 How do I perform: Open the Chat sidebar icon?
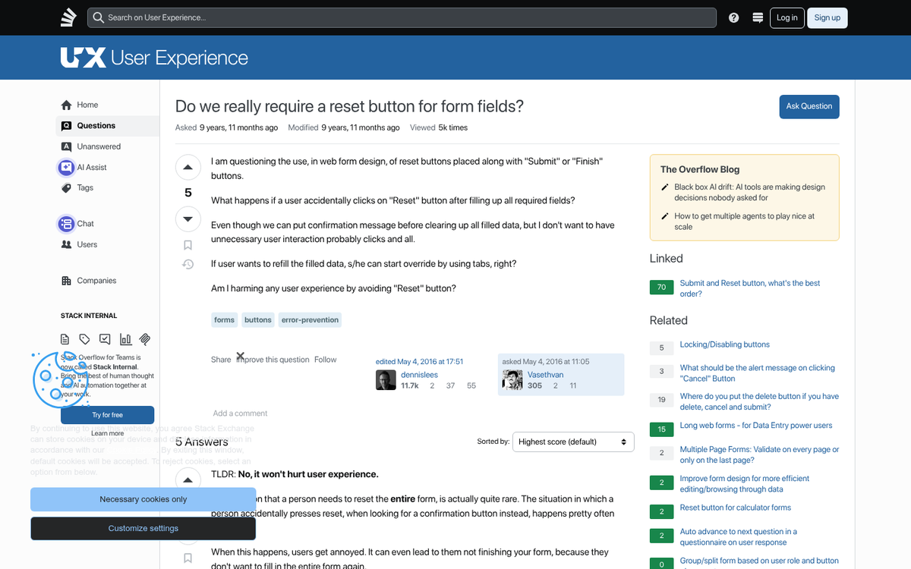coord(67,223)
